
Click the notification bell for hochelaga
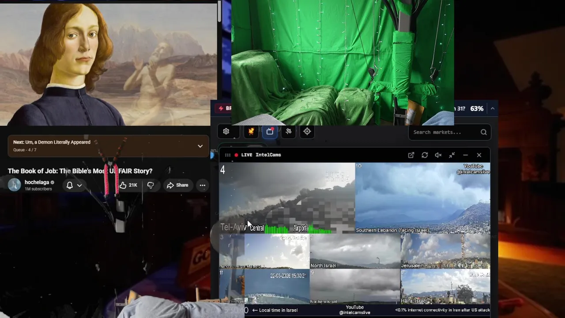pos(69,185)
